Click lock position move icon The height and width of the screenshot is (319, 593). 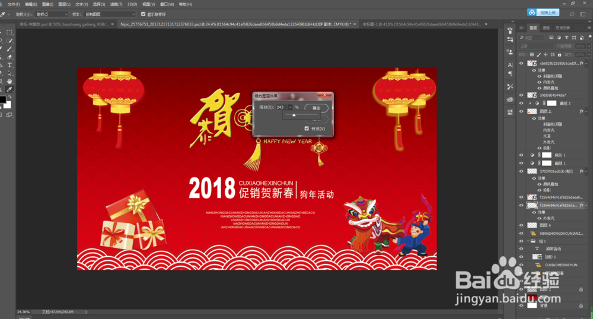click(x=546, y=55)
